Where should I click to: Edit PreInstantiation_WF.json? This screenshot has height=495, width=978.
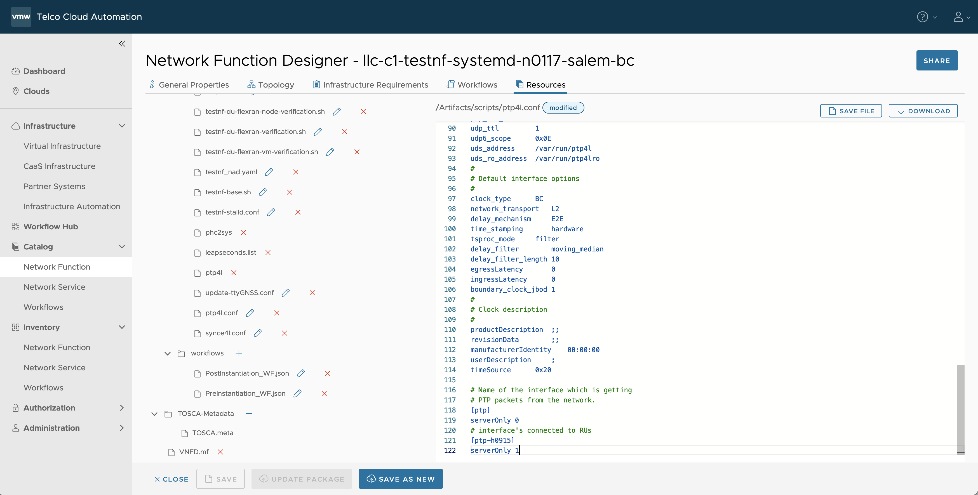click(x=297, y=393)
